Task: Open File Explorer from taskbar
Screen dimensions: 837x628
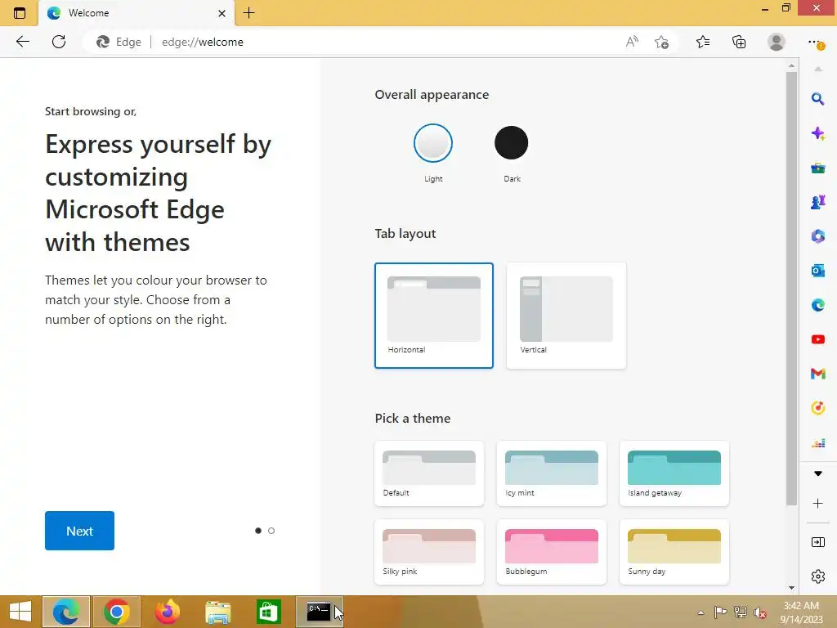Action: 217,612
